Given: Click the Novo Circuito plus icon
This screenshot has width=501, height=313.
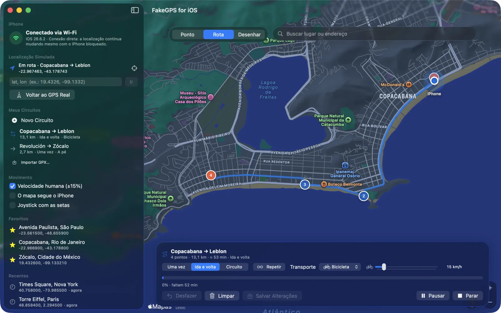Looking at the screenshot, I should point(14,120).
